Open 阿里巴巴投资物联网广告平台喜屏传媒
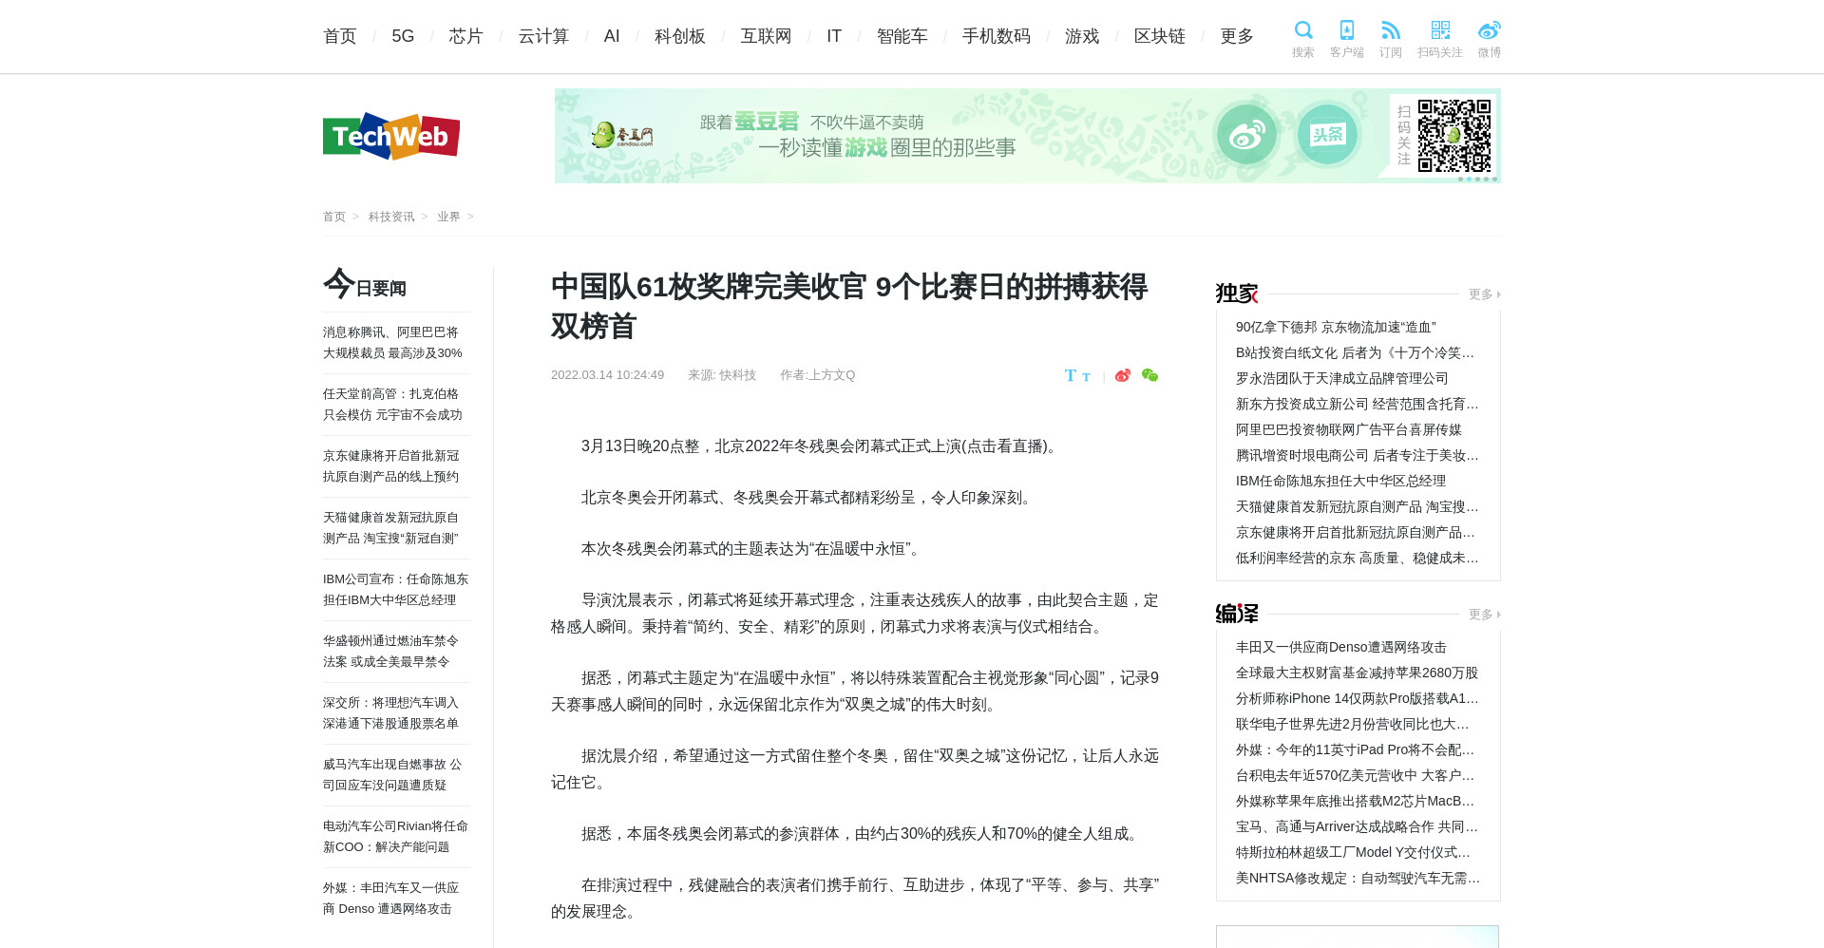Viewport: 1824px width, 948px height. 1349,429
